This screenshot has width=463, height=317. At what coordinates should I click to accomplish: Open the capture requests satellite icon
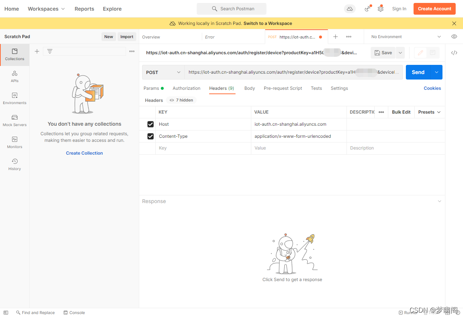click(367, 9)
